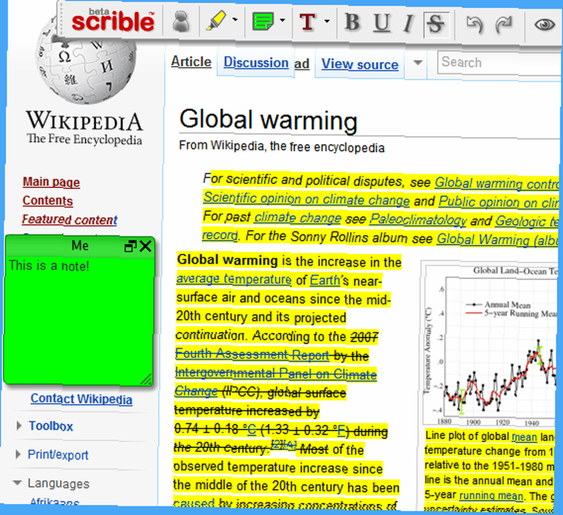Click the scrible logo in the toolbar
This screenshot has width=563, height=515.
click(x=113, y=20)
